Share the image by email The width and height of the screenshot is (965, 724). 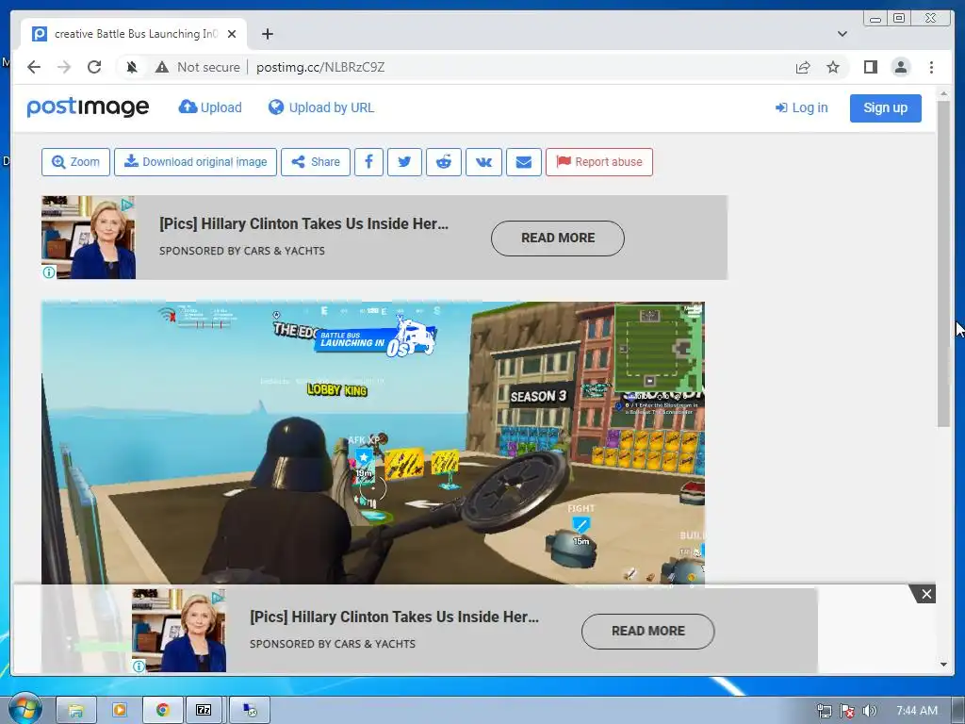coord(524,162)
